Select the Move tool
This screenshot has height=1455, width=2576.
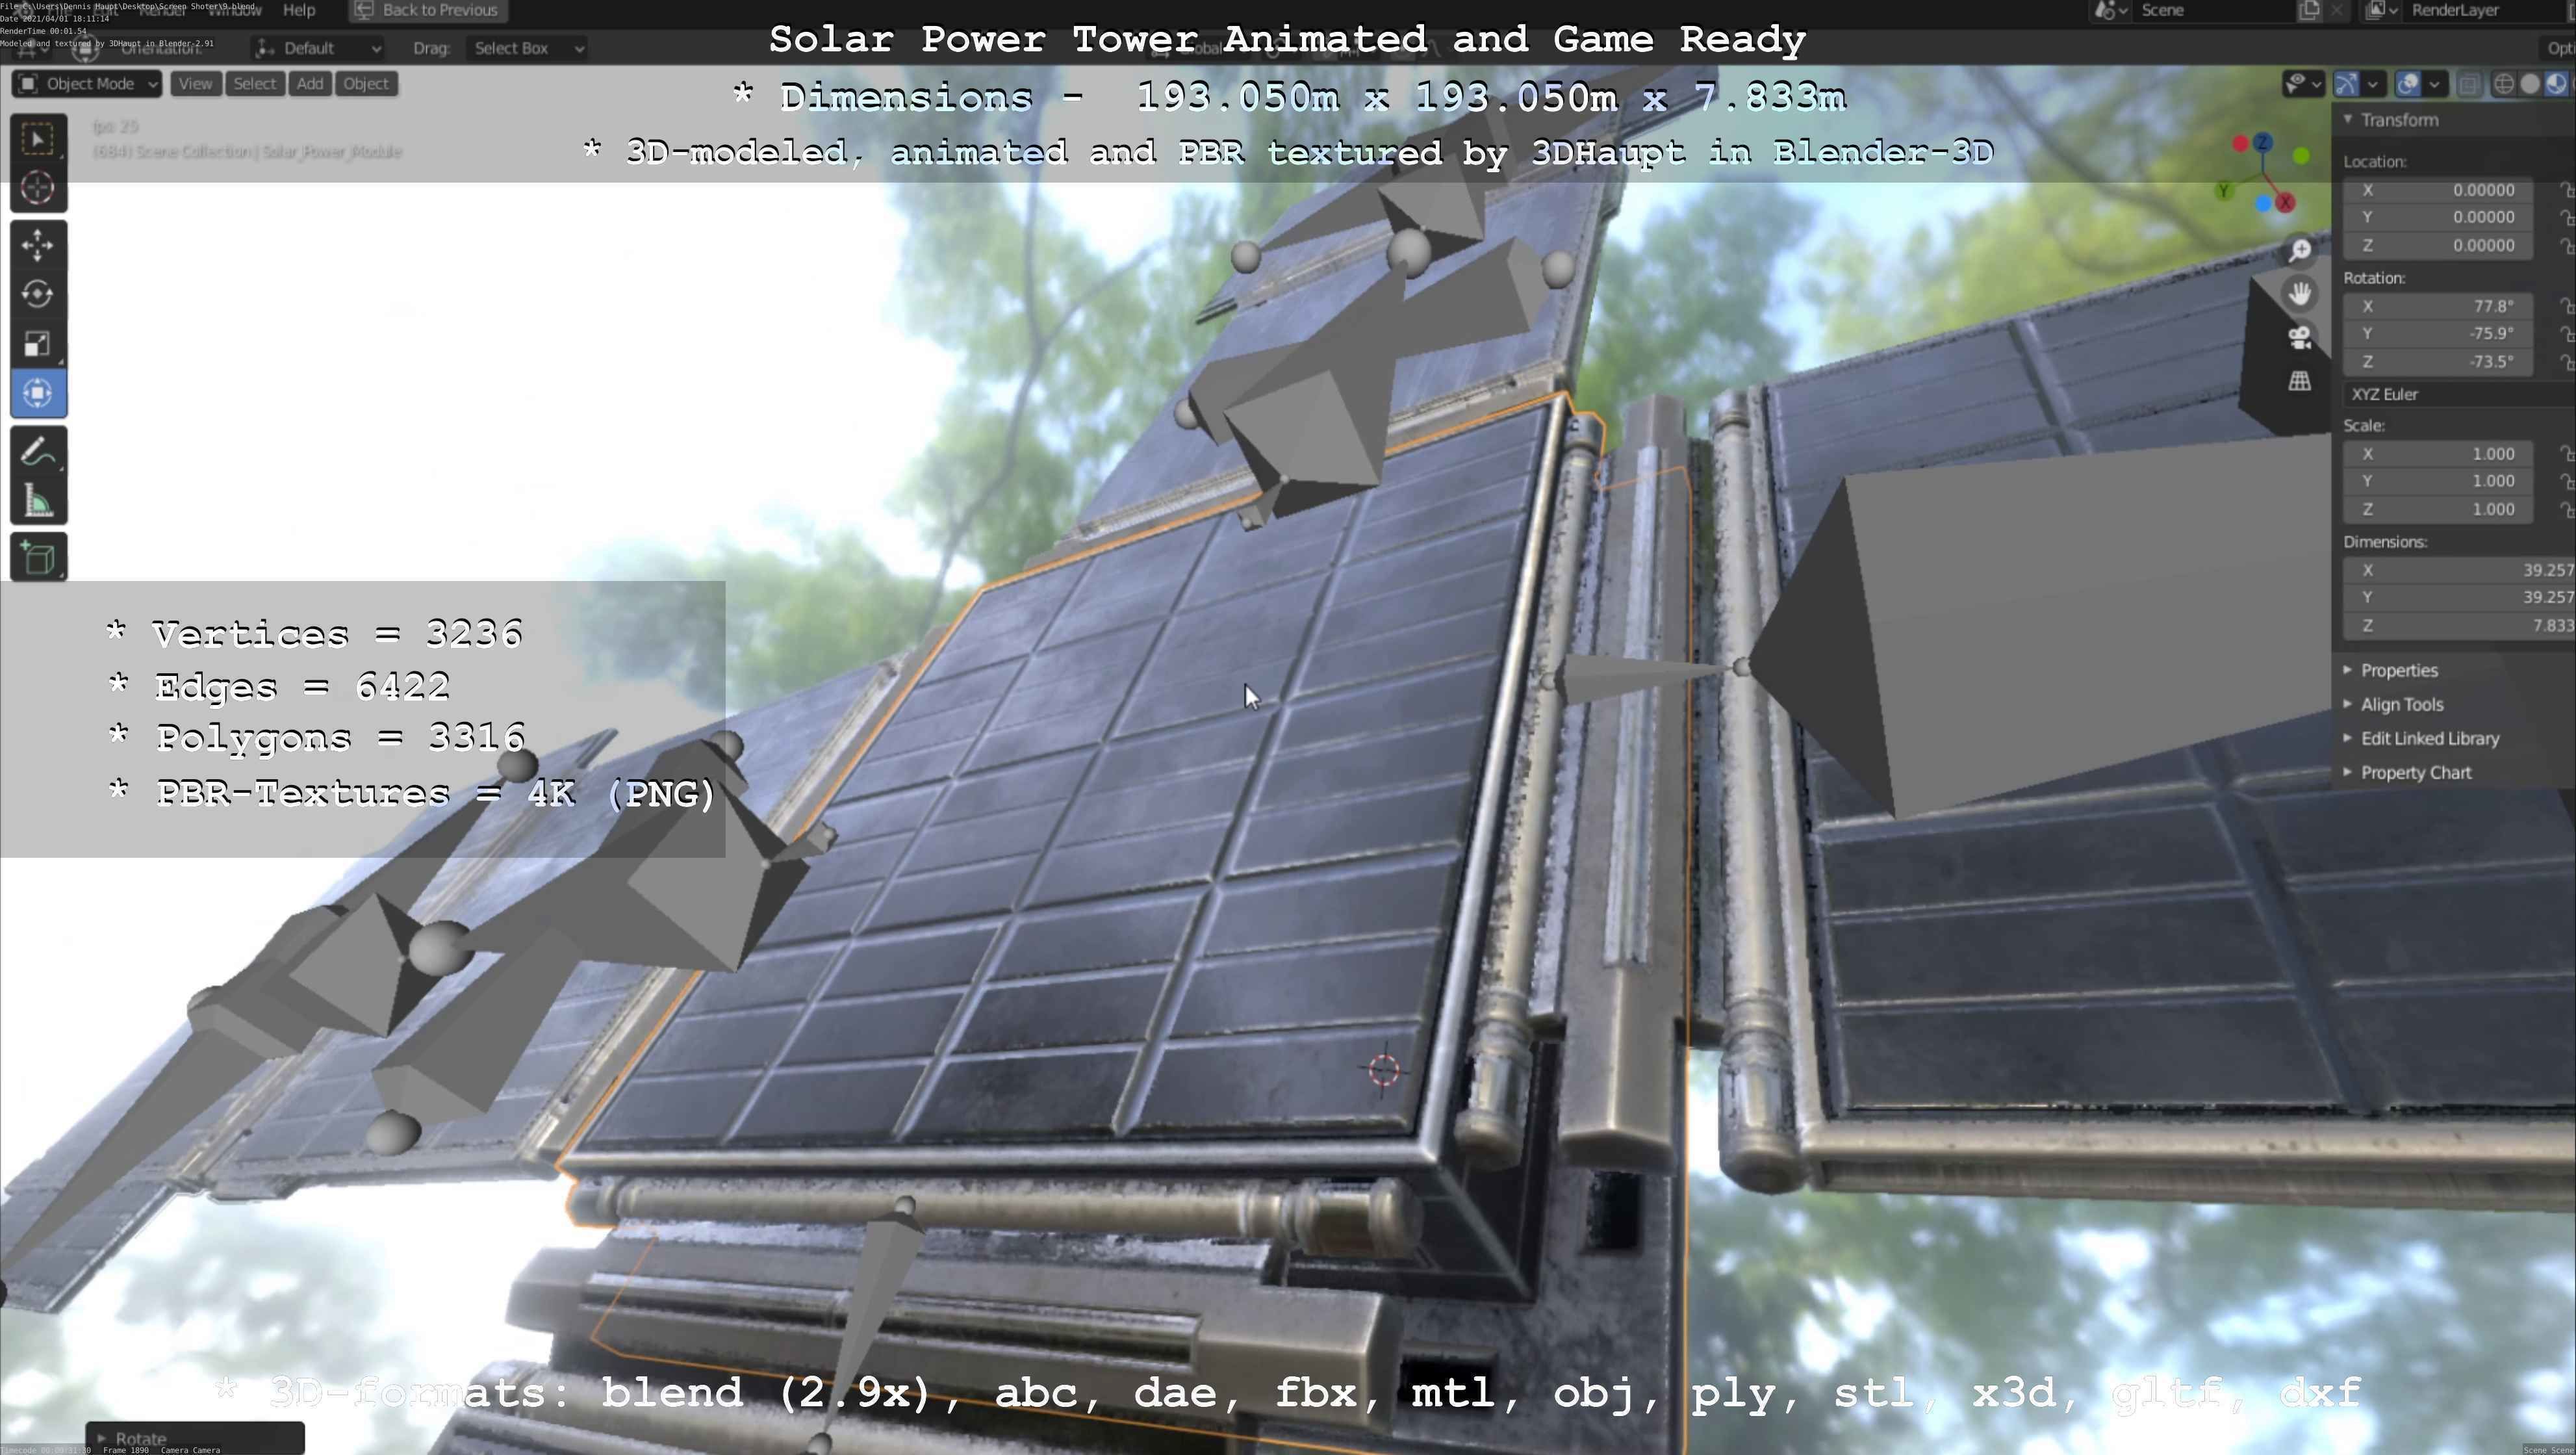pyautogui.click(x=38, y=245)
